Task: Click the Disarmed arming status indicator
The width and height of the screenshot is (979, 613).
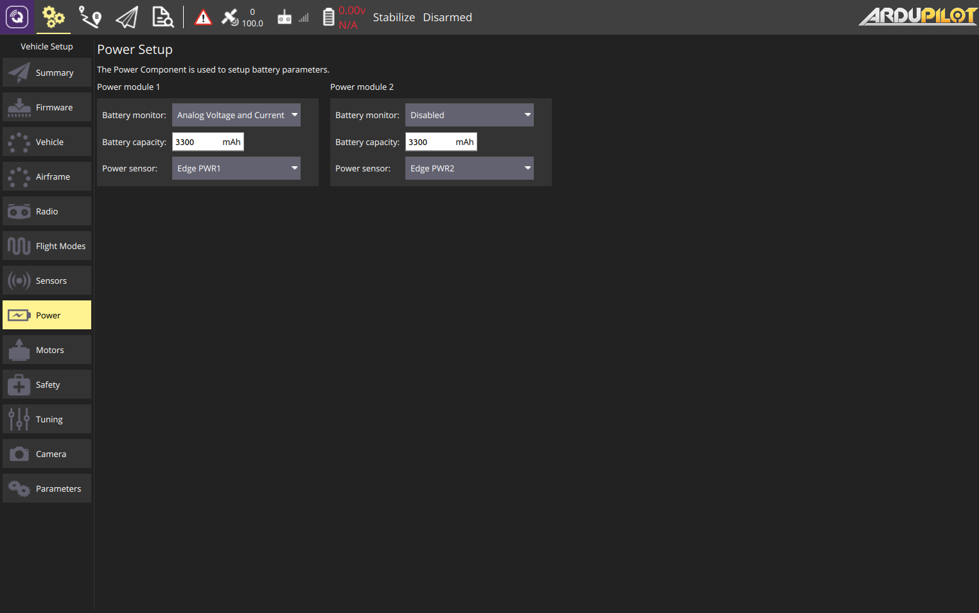Action: point(447,17)
